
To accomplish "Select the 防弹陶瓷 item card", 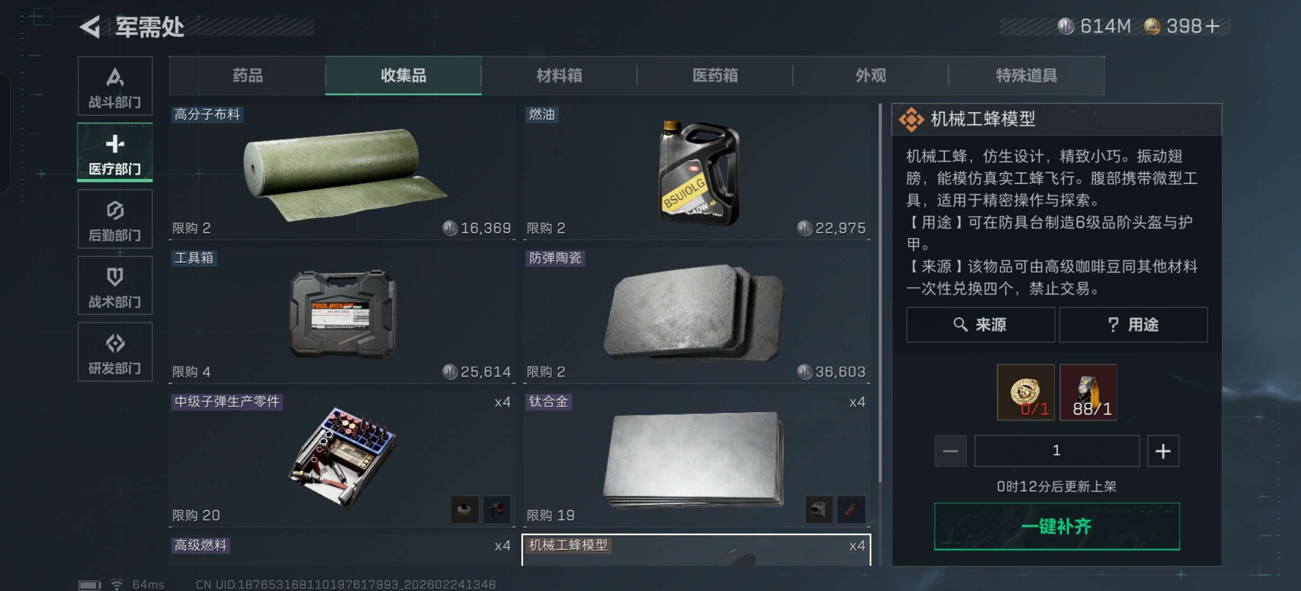I will 696,316.
